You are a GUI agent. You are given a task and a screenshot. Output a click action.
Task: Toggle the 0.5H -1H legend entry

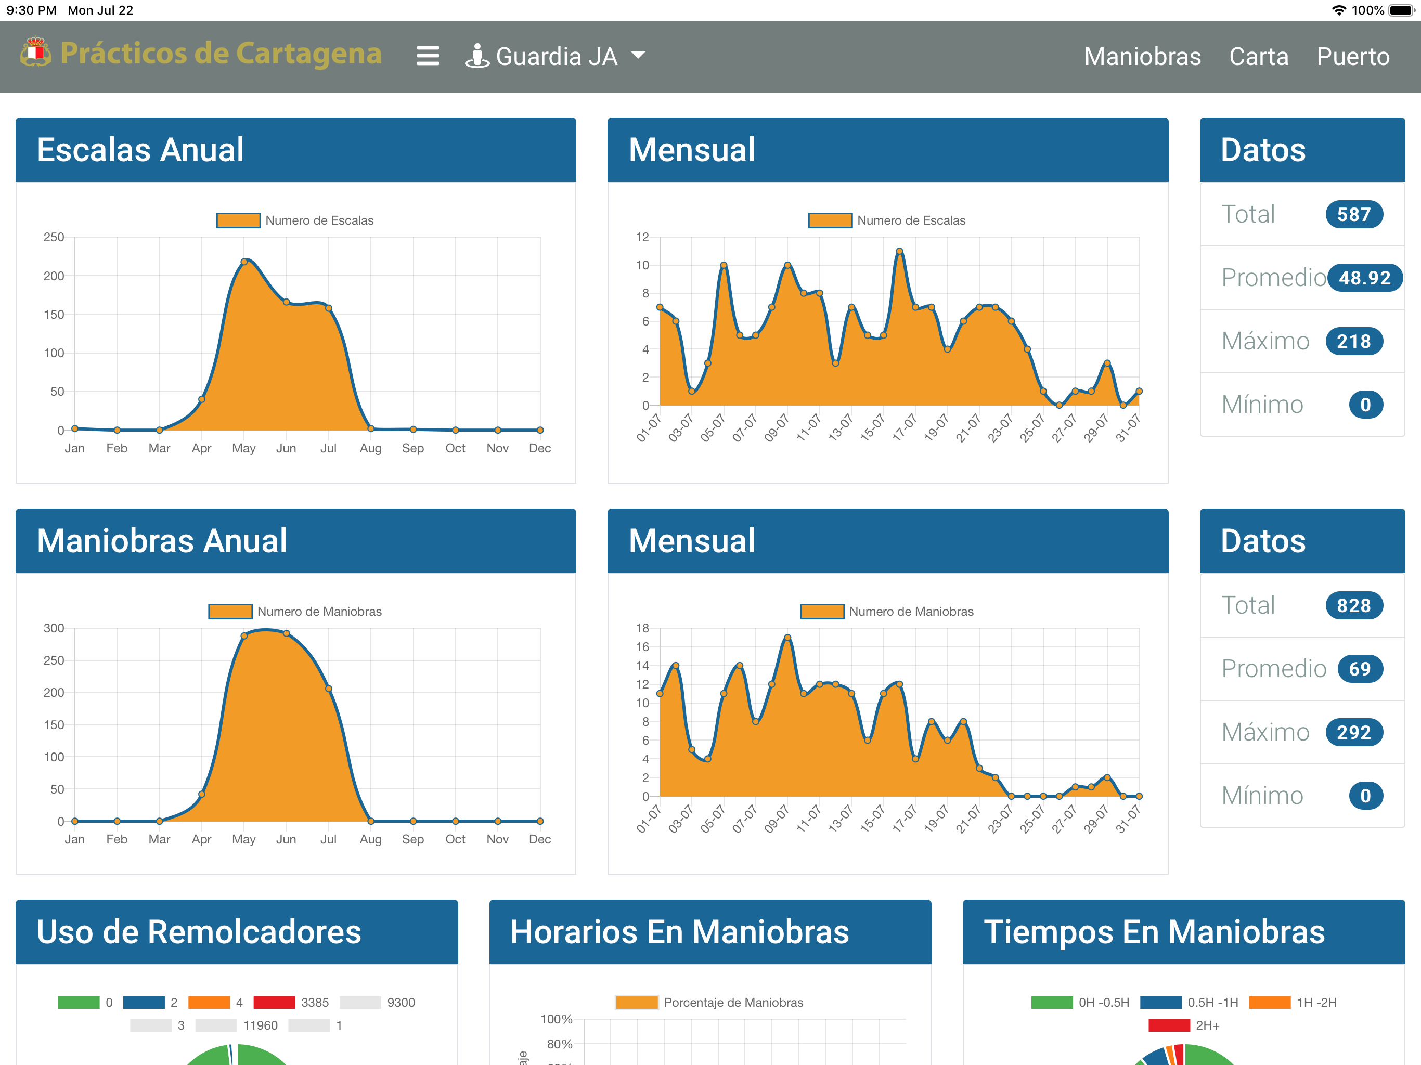[1189, 1003]
